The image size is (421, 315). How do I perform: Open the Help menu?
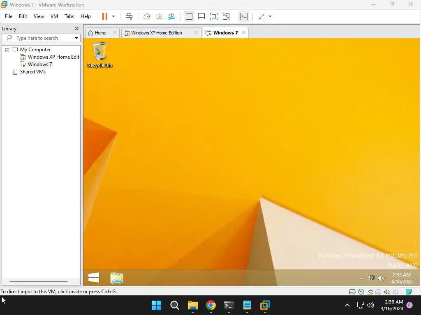pos(86,16)
